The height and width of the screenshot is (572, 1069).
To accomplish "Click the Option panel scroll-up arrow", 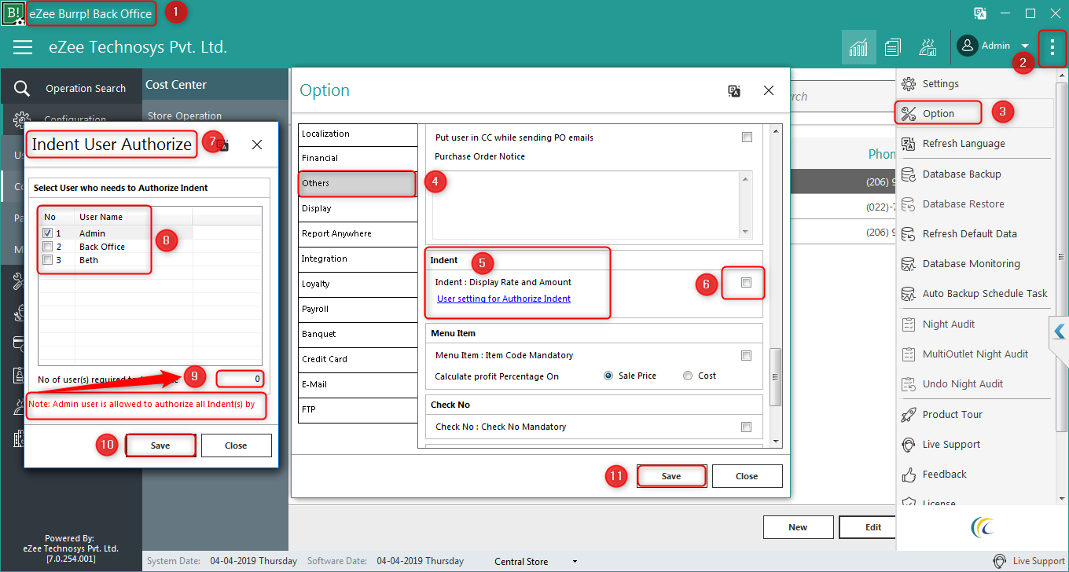I will [776, 130].
